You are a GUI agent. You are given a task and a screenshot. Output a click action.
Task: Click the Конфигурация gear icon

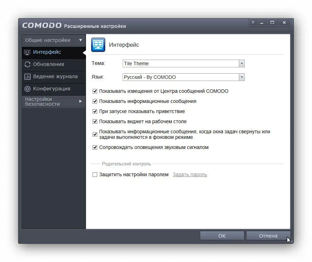click(28, 89)
